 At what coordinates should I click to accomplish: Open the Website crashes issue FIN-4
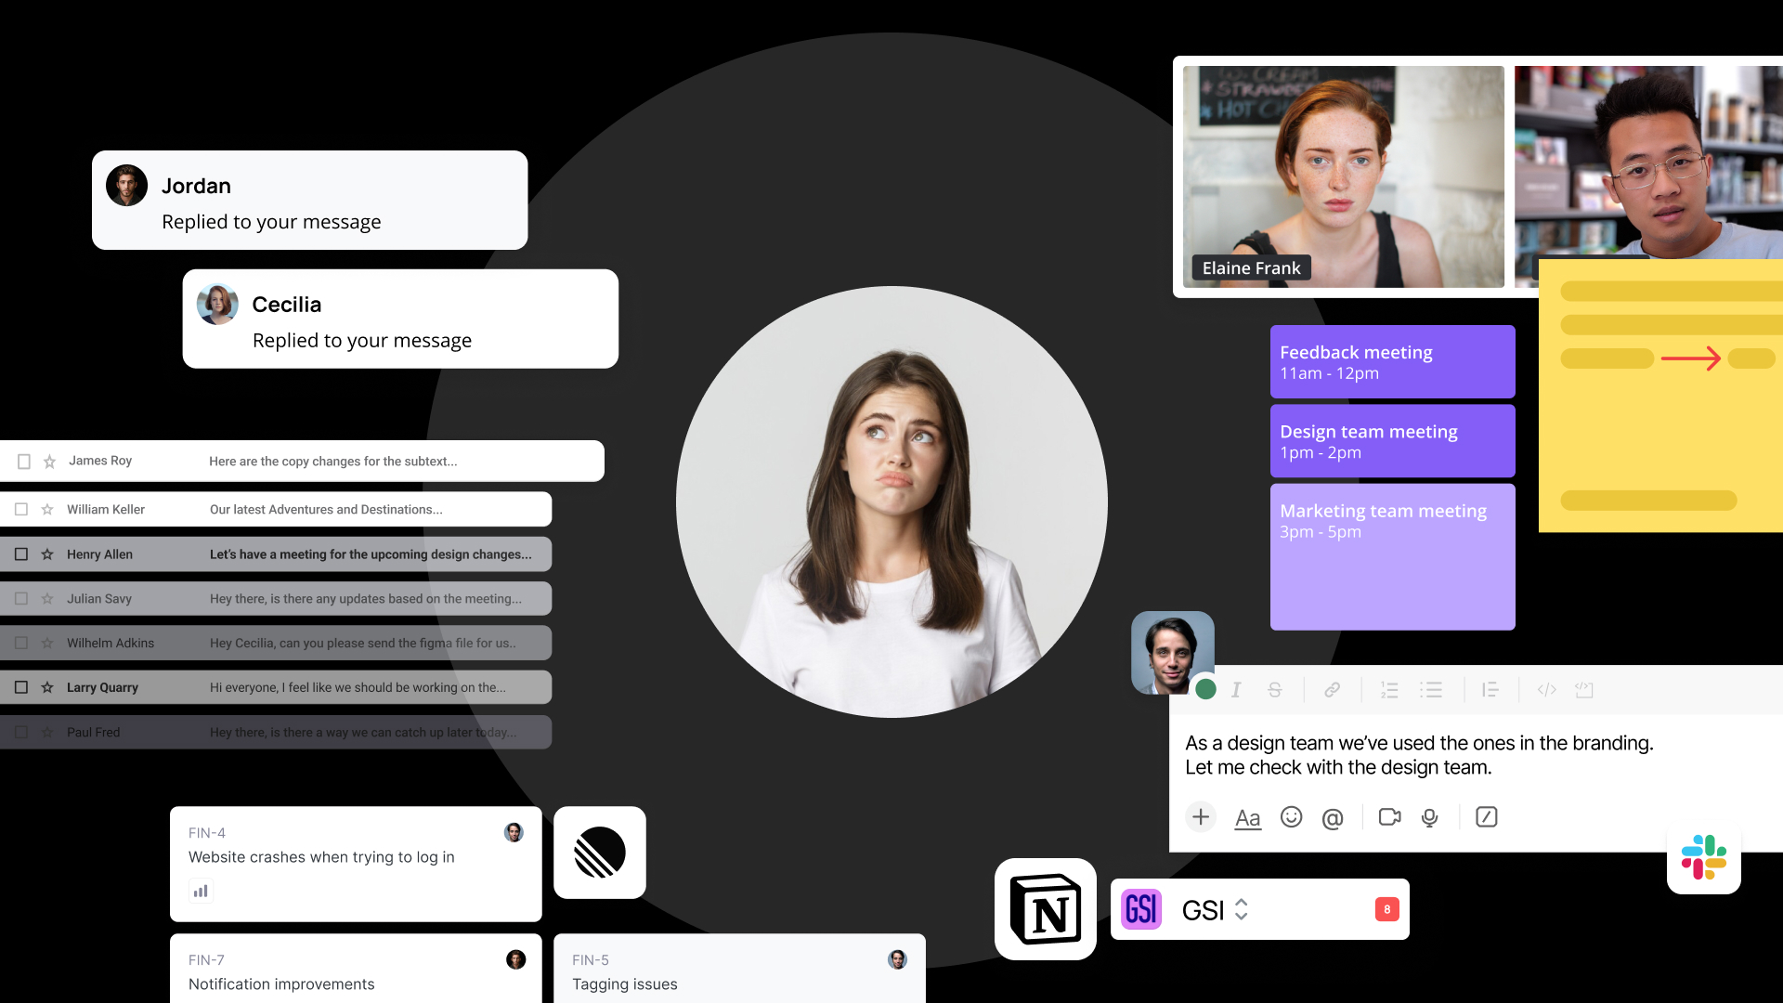coord(356,864)
